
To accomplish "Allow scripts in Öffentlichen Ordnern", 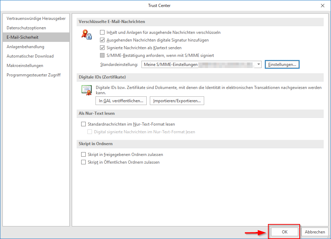I will [83, 162].
